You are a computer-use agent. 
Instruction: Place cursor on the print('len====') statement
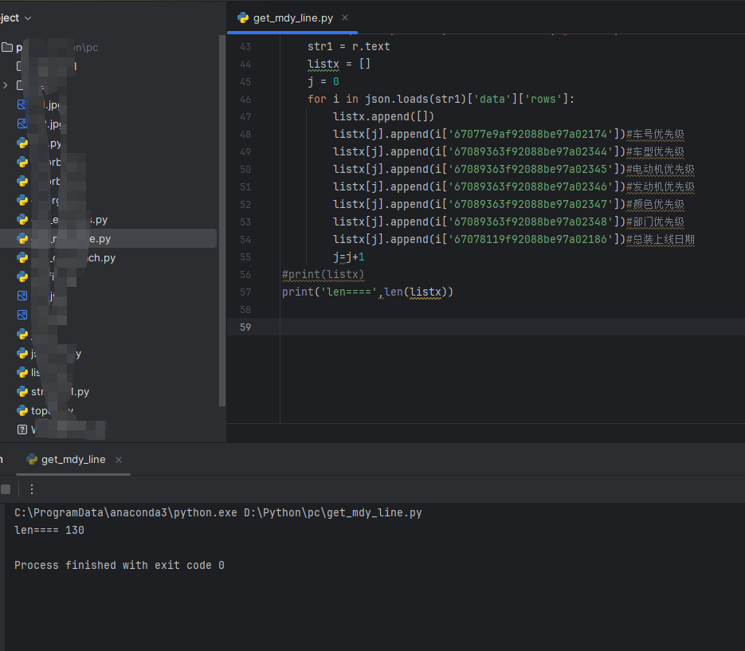coord(367,292)
